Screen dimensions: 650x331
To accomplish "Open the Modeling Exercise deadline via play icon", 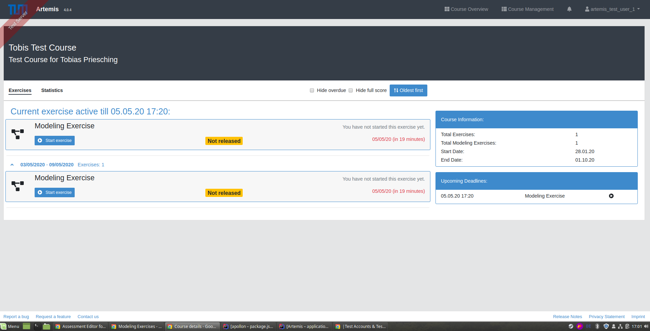I will point(611,196).
